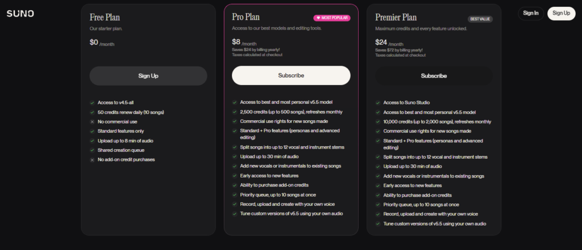This screenshot has height=250, width=582.
Task: Click the Pro Plan $8 price
Action: tap(236, 42)
